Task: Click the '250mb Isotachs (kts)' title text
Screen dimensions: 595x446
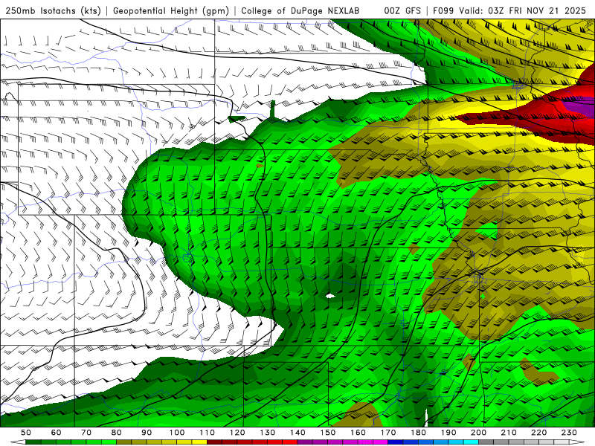Action: [53, 10]
